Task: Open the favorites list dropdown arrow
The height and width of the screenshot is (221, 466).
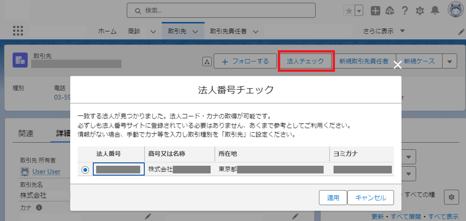Action: click(x=359, y=11)
